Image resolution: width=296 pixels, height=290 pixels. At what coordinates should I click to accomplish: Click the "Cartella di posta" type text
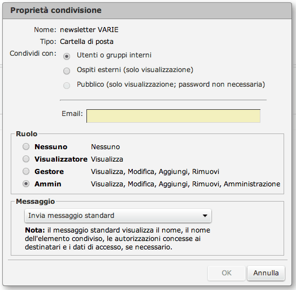[86, 42]
